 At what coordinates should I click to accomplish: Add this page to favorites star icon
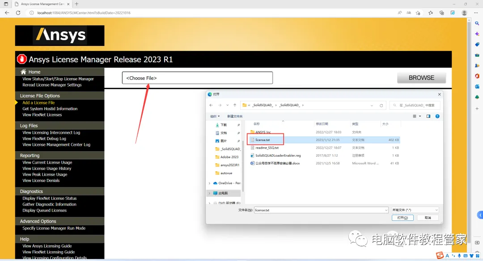coord(418,13)
